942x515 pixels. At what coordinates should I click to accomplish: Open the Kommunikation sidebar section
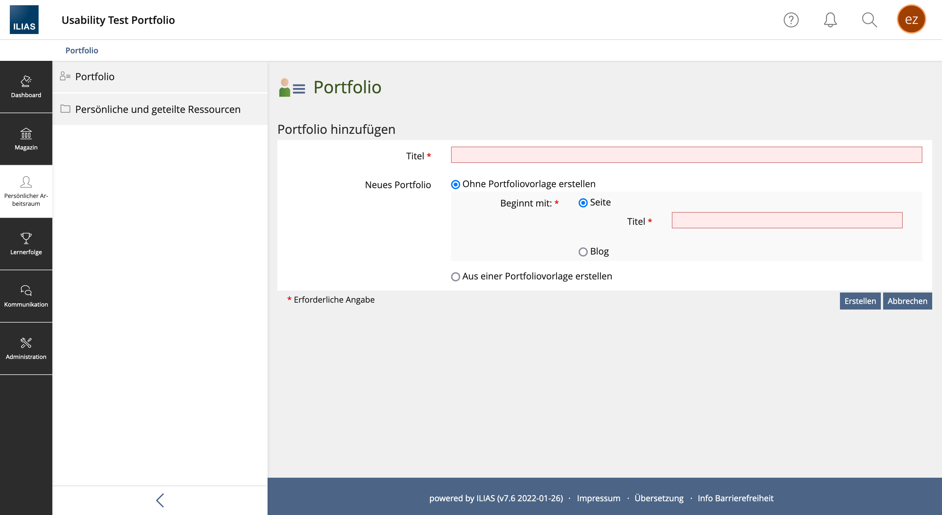tap(26, 296)
